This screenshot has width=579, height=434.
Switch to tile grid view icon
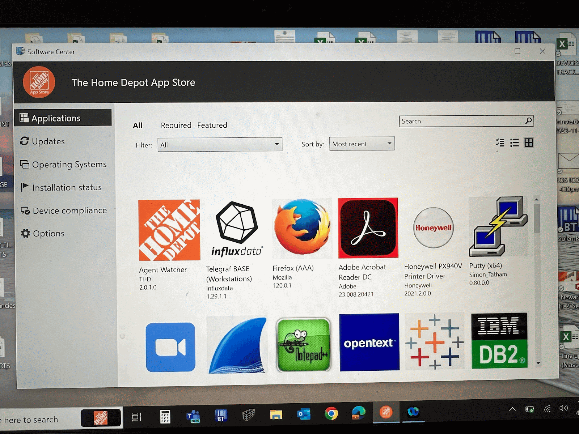[529, 143]
